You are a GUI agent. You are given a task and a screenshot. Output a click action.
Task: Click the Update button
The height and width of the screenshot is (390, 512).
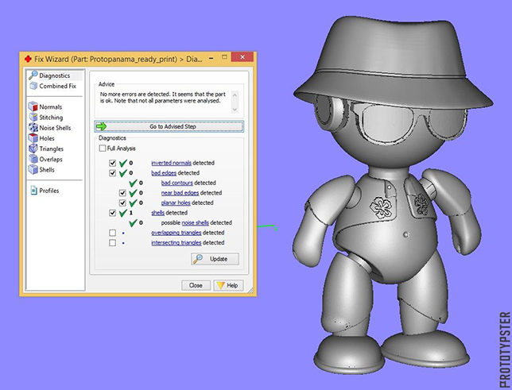pyautogui.click(x=215, y=259)
